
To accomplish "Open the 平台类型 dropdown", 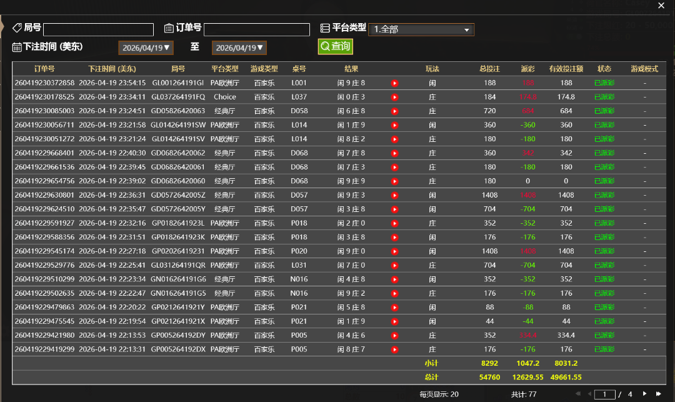I will click(x=421, y=29).
